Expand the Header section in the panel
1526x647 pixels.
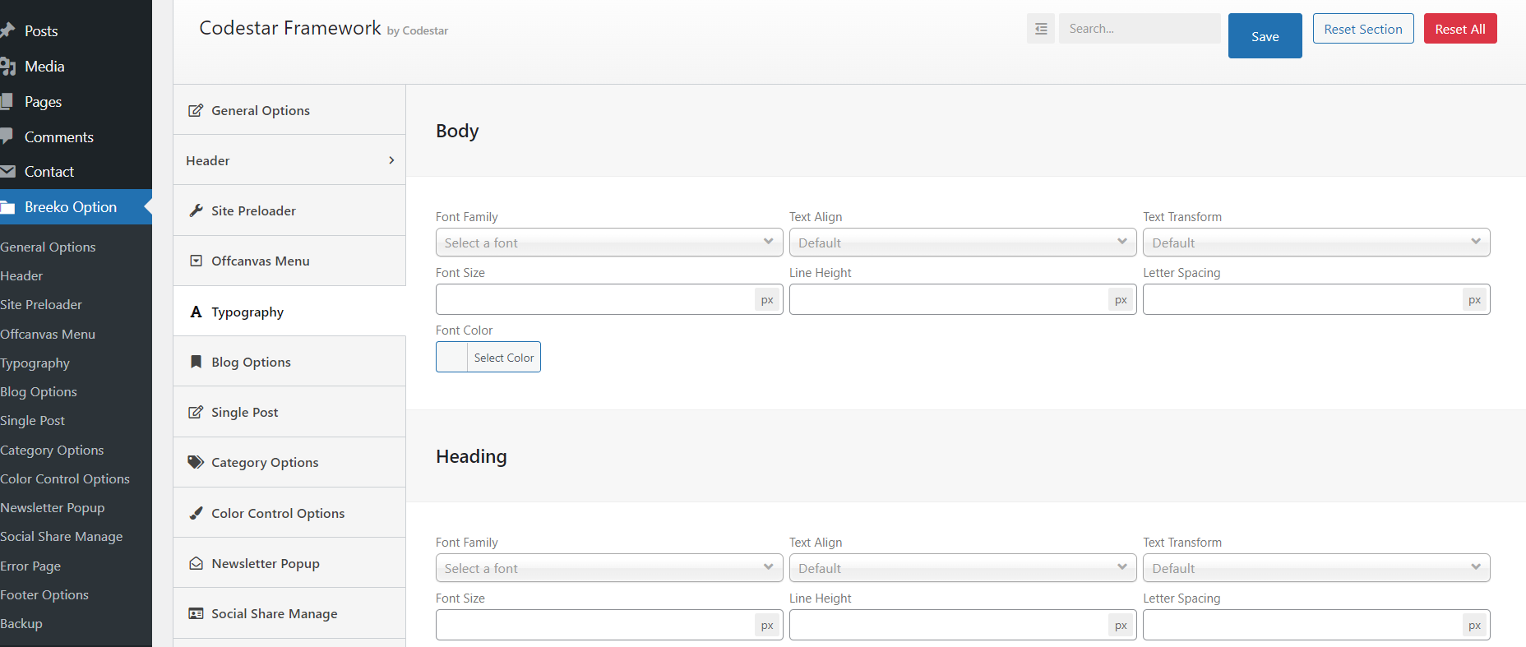(x=289, y=160)
